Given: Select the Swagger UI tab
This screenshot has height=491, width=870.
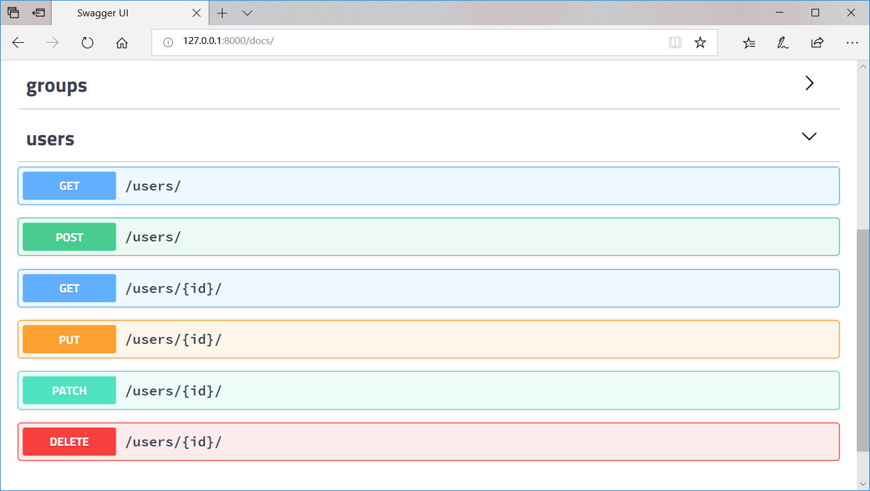Looking at the screenshot, I should [x=131, y=13].
